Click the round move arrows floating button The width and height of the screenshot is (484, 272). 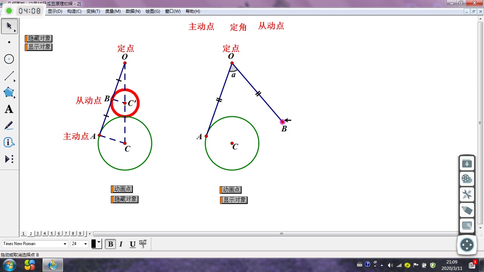pos(467,245)
